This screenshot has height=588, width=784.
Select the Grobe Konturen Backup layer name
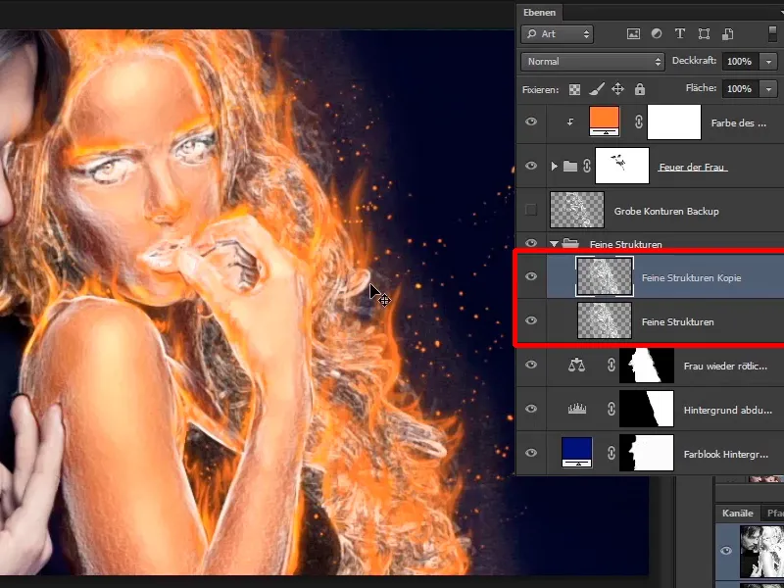pos(666,211)
